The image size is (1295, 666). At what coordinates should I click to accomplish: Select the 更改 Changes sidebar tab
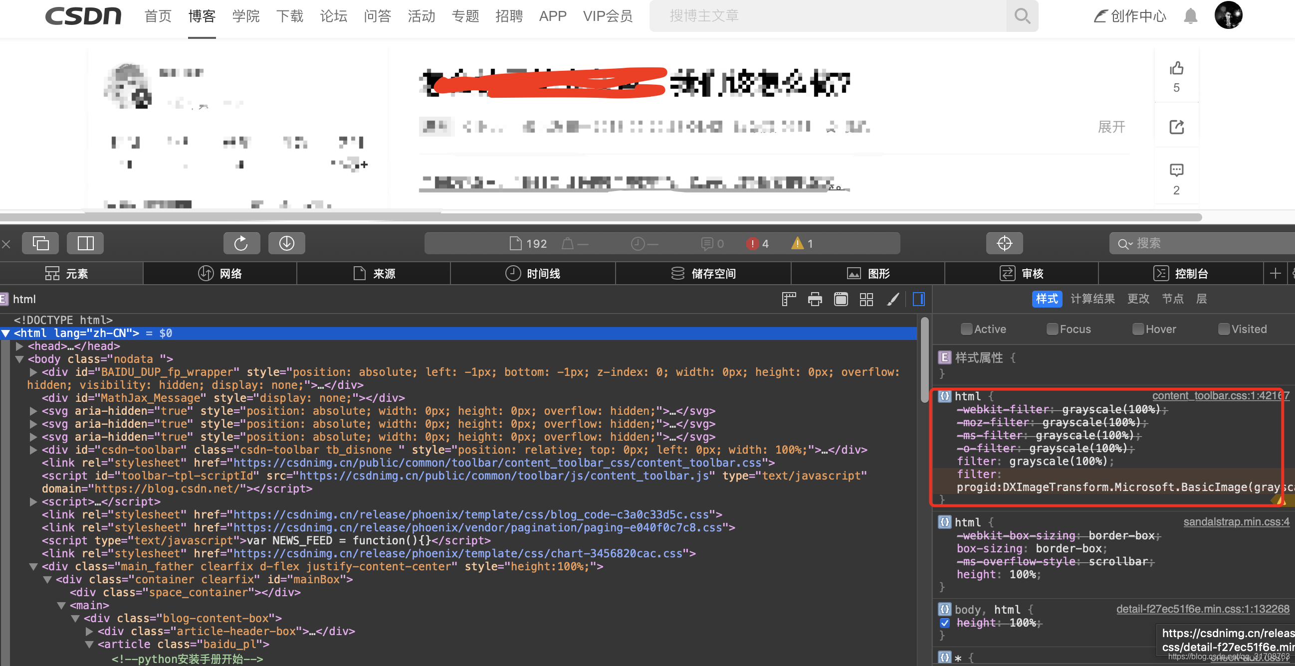(1138, 299)
